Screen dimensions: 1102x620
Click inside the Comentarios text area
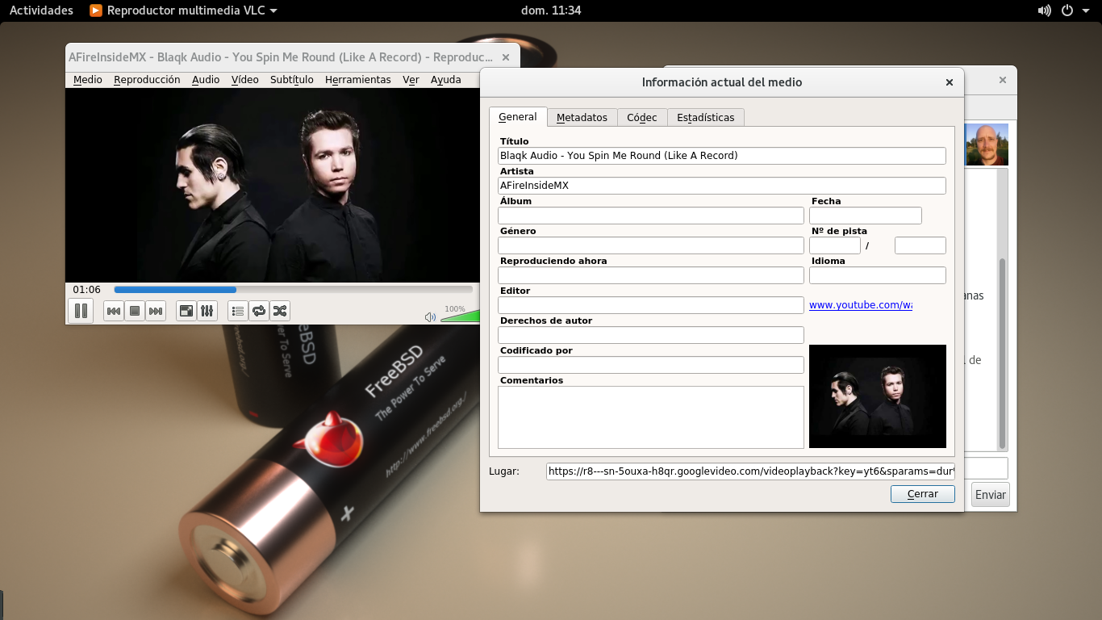(x=651, y=417)
